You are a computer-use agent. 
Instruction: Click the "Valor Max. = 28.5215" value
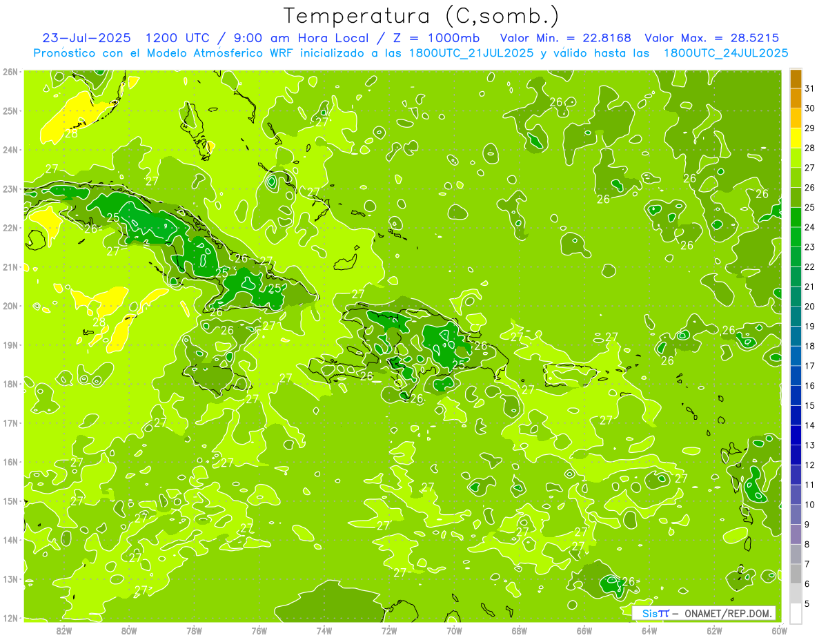click(x=712, y=38)
